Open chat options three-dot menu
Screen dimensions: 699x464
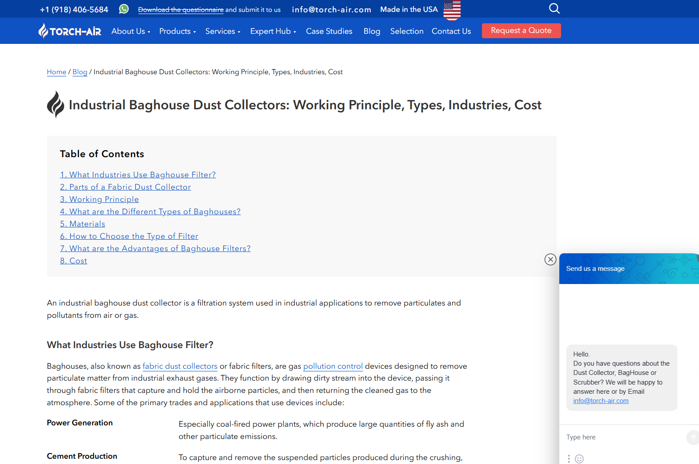click(x=569, y=459)
